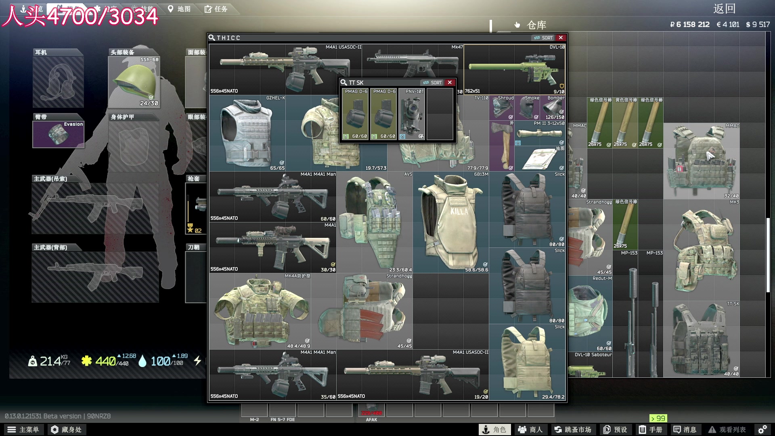Close the TT SK container window
The width and height of the screenshot is (775, 436).
click(450, 82)
